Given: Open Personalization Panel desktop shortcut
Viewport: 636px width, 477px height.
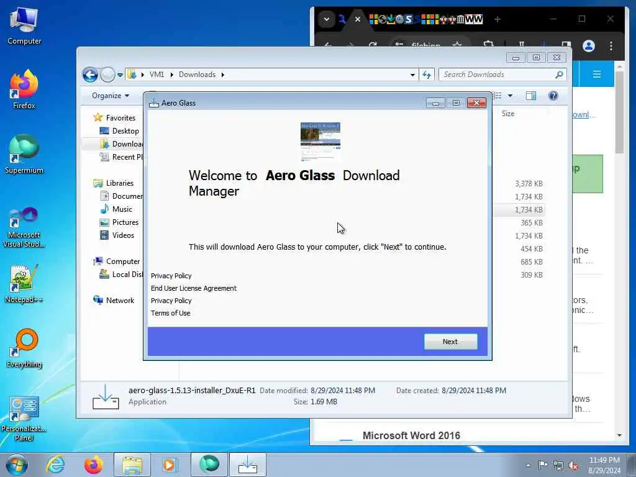Looking at the screenshot, I should [24, 419].
